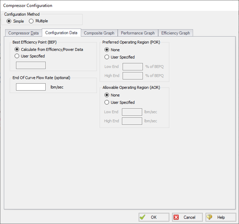Open Help with the question mark button

(x=221, y=217)
